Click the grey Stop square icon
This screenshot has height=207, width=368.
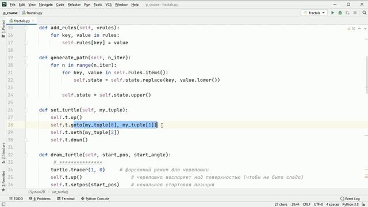click(x=355, y=13)
